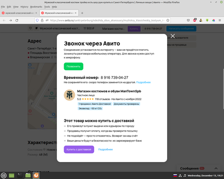Open the network tray icon
The height and width of the screenshot is (179, 224).
180,175
